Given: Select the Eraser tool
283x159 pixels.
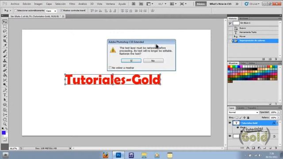Looking at the screenshot, I should click(x=5, y=70).
